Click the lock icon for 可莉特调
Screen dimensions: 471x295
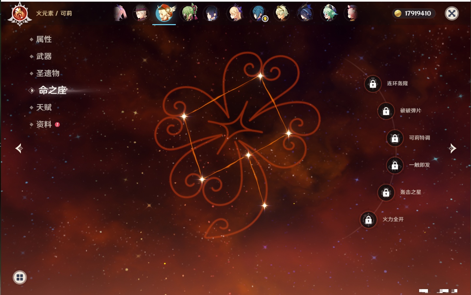395,138
